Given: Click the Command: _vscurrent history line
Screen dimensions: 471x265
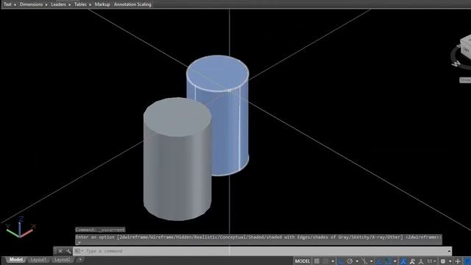Looking at the screenshot, I should pos(100,230).
